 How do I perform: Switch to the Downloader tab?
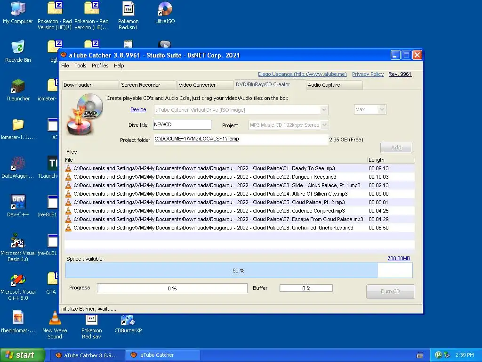click(90, 85)
